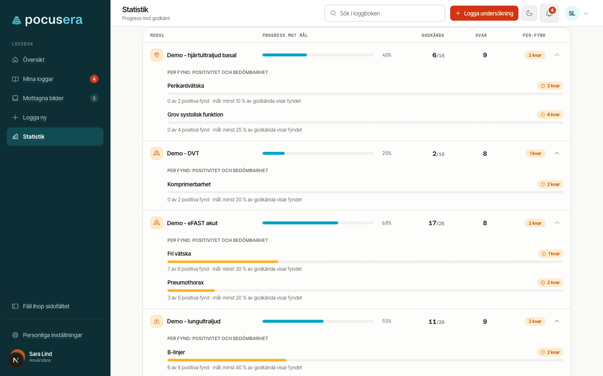Open the notifications bell icon
This screenshot has height=376, width=603.
549,13
